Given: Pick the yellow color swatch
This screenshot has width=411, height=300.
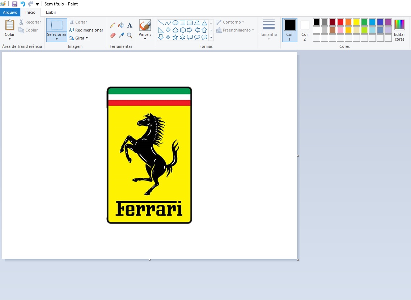Looking at the screenshot, I should coord(356,22).
